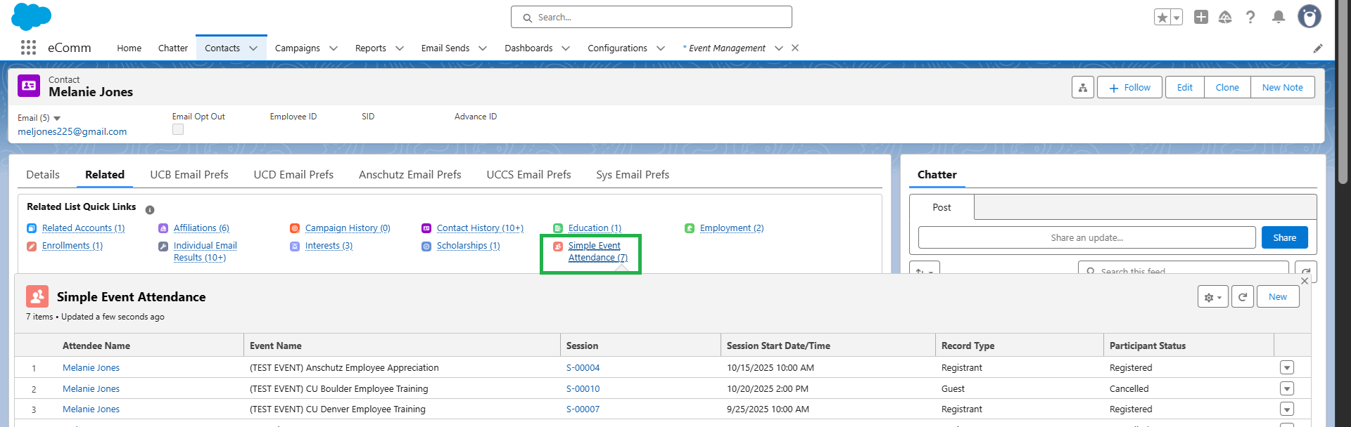Open Enrollments (1) quick link
This screenshot has height=427, width=1351.
coord(72,246)
